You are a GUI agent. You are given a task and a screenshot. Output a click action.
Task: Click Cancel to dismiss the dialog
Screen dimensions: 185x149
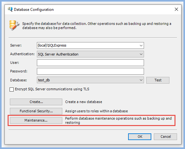point(165,137)
